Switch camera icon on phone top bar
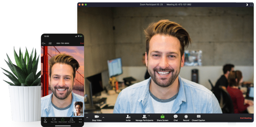Screen dimensions: 256x127 pos(50,43)
